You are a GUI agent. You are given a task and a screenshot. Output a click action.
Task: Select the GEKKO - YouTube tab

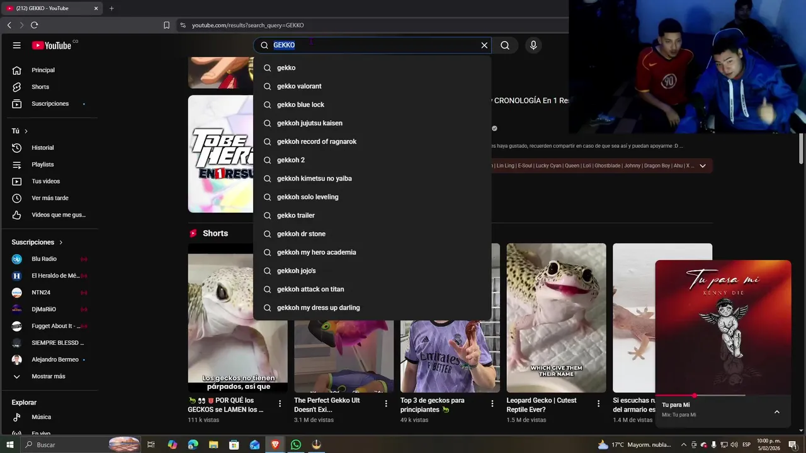coord(50,8)
